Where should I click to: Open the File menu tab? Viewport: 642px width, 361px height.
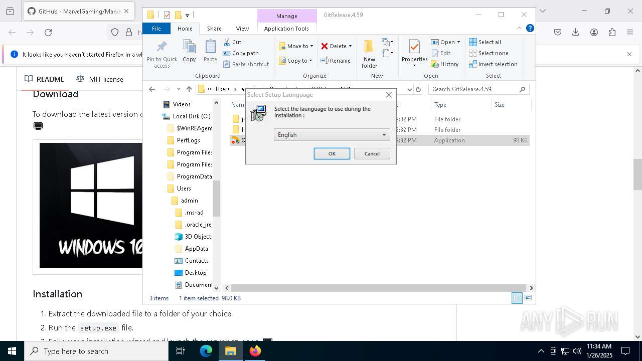156,29
